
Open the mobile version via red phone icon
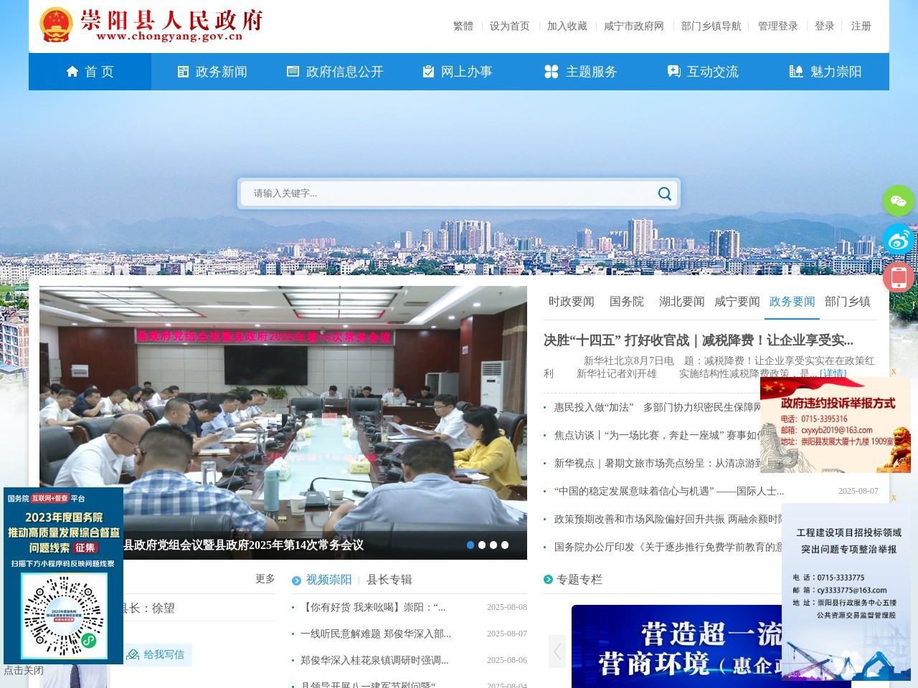pyautogui.click(x=898, y=277)
